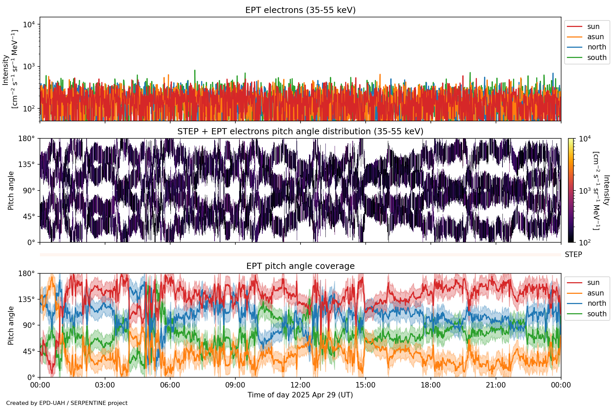
Task: Click the 'EPT electrons (35-55 keV)' title
Action: click(x=300, y=10)
